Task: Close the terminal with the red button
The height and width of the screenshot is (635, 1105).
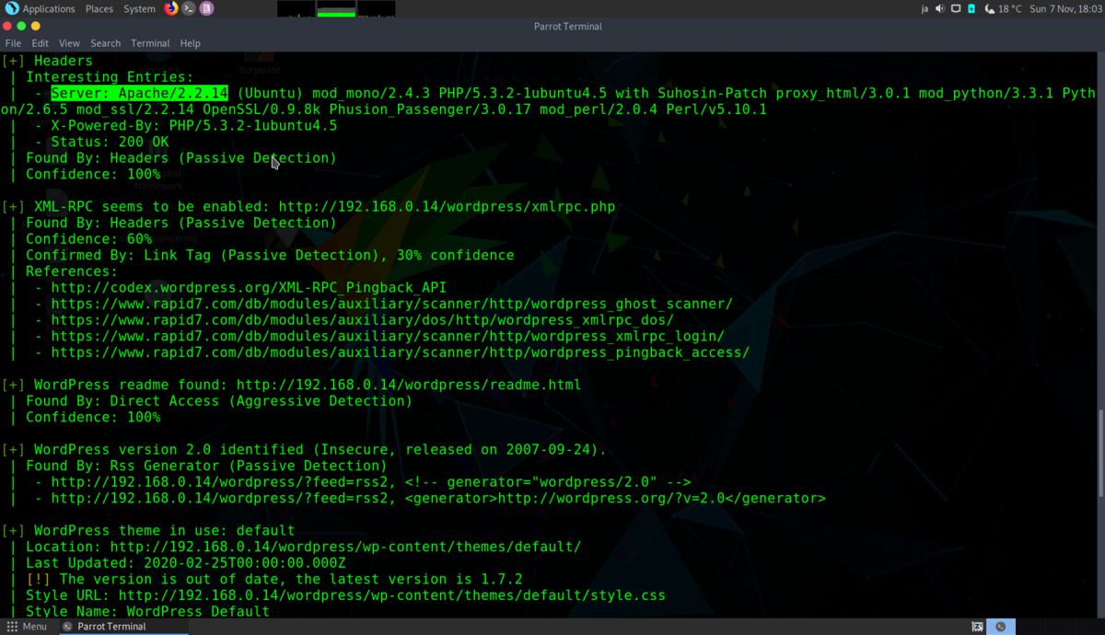Action: tap(8, 27)
